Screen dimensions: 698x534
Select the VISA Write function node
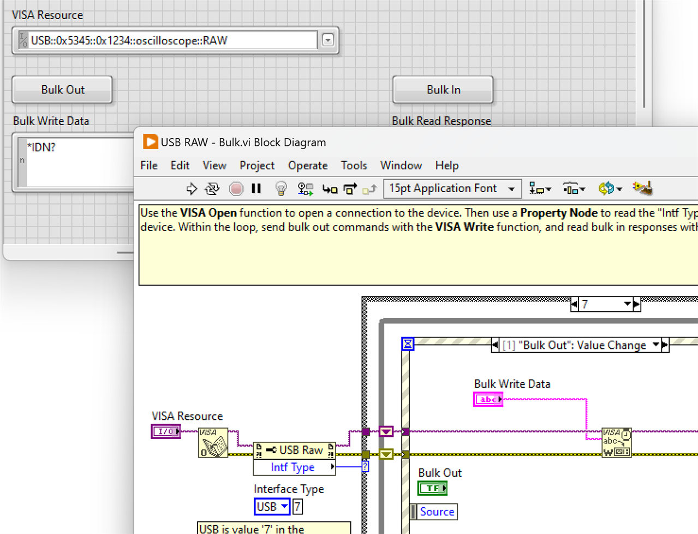[x=617, y=442]
